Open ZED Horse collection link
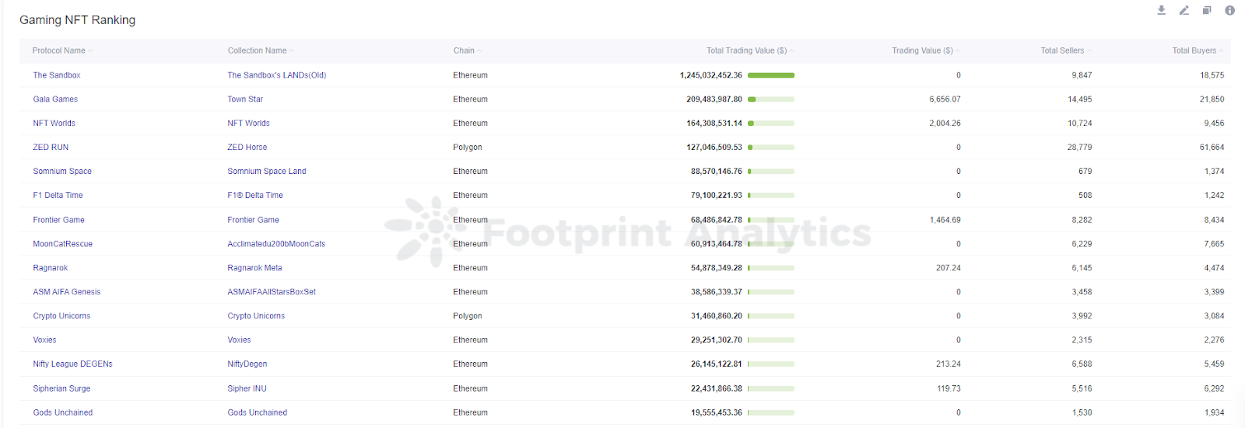This screenshot has height=428, width=1245. (x=247, y=148)
